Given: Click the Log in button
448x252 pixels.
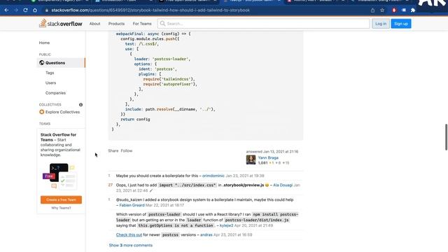Looking at the screenshot, I should (x=381, y=24).
